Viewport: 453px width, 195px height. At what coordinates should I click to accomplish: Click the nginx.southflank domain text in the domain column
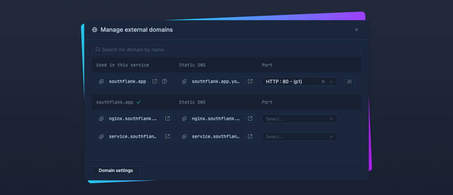pyautogui.click(x=133, y=119)
